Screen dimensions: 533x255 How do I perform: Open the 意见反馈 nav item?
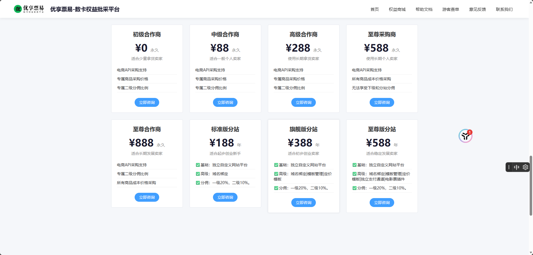478,9
